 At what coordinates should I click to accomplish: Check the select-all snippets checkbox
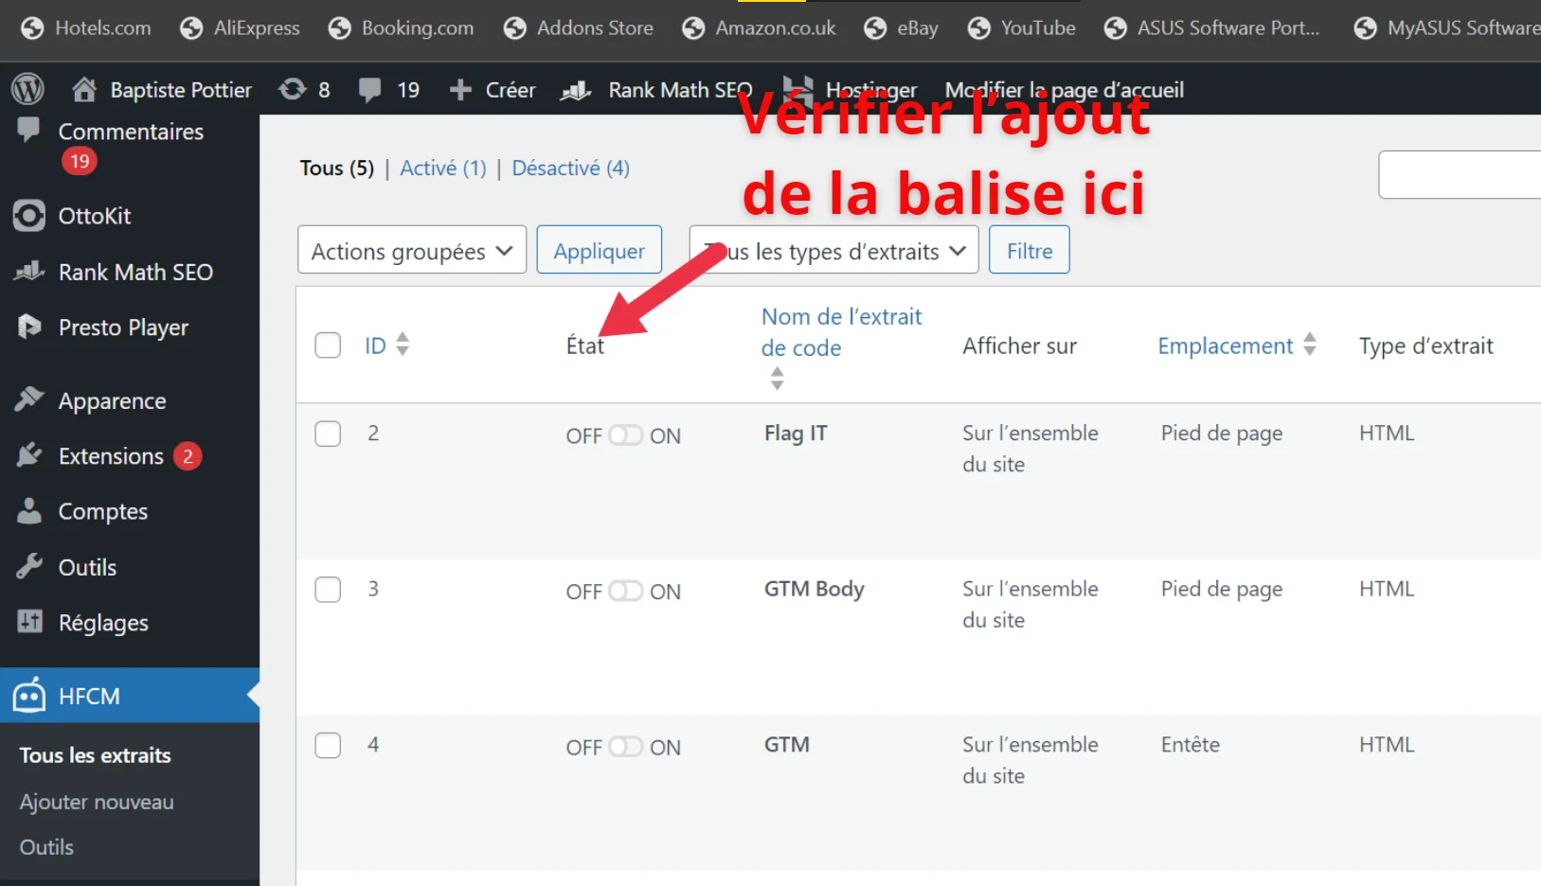coord(328,345)
